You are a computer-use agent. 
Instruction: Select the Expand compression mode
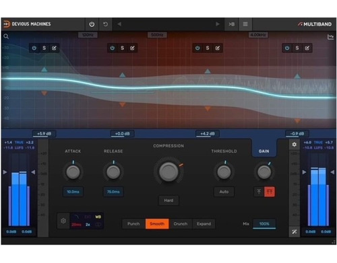tap(204, 224)
